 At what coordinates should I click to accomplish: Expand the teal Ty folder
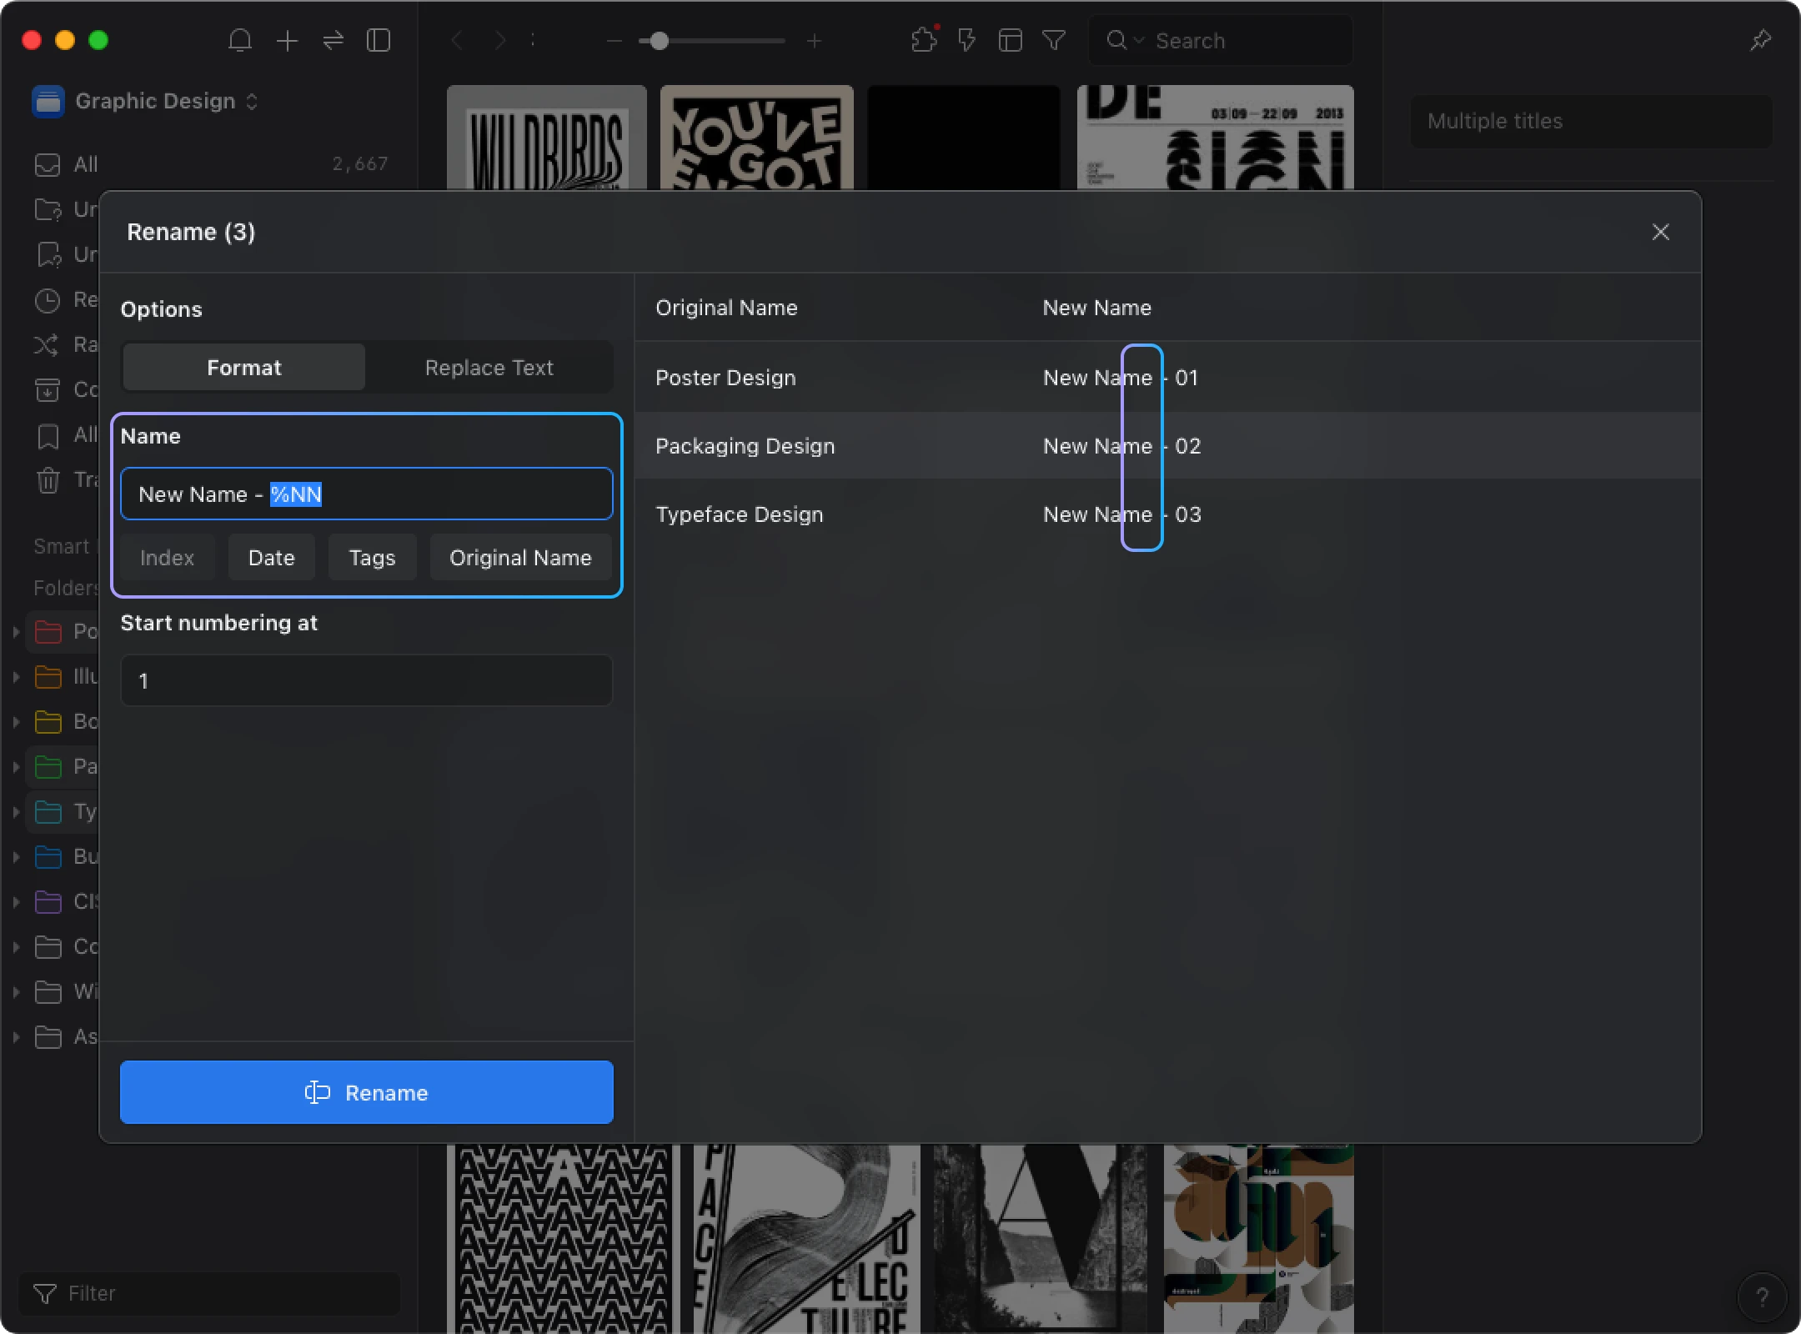tap(16, 812)
